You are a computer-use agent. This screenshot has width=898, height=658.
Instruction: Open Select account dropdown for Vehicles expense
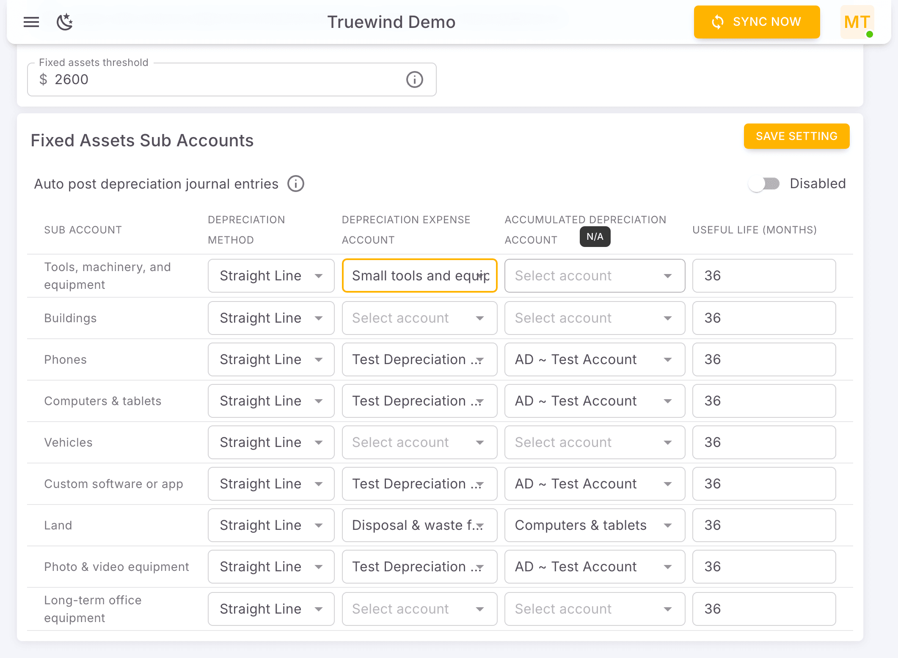419,442
